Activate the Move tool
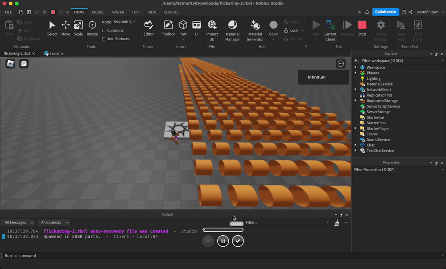 (66, 28)
